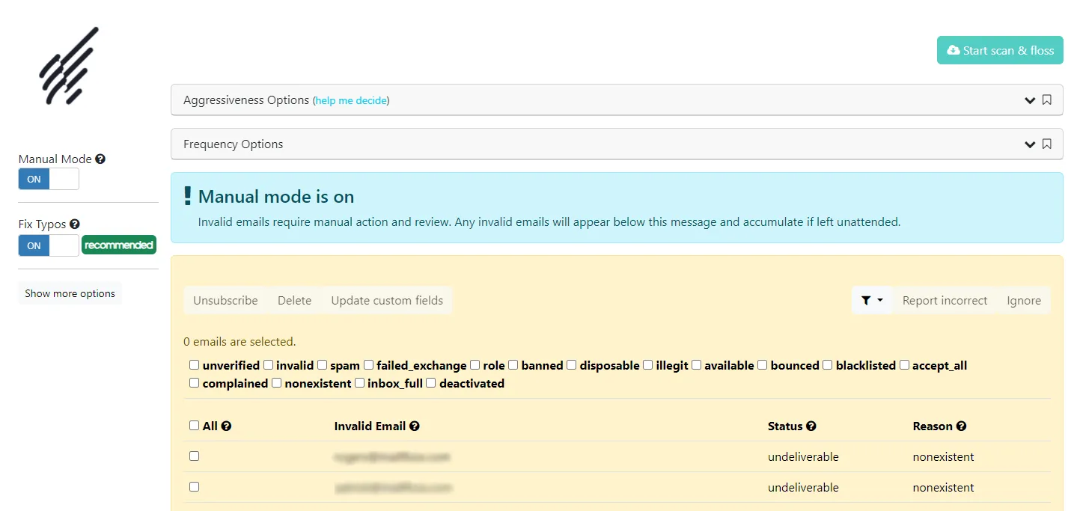This screenshot has width=1080, height=511.
Task: Show more options in the sidebar
Action: point(70,293)
